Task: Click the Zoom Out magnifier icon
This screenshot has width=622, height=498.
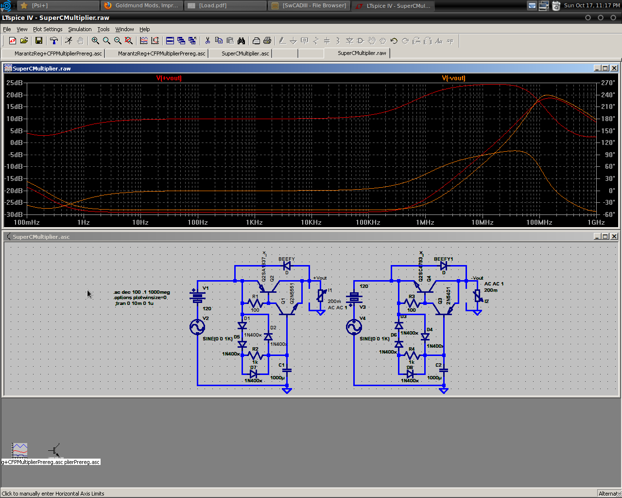Action: tap(118, 41)
